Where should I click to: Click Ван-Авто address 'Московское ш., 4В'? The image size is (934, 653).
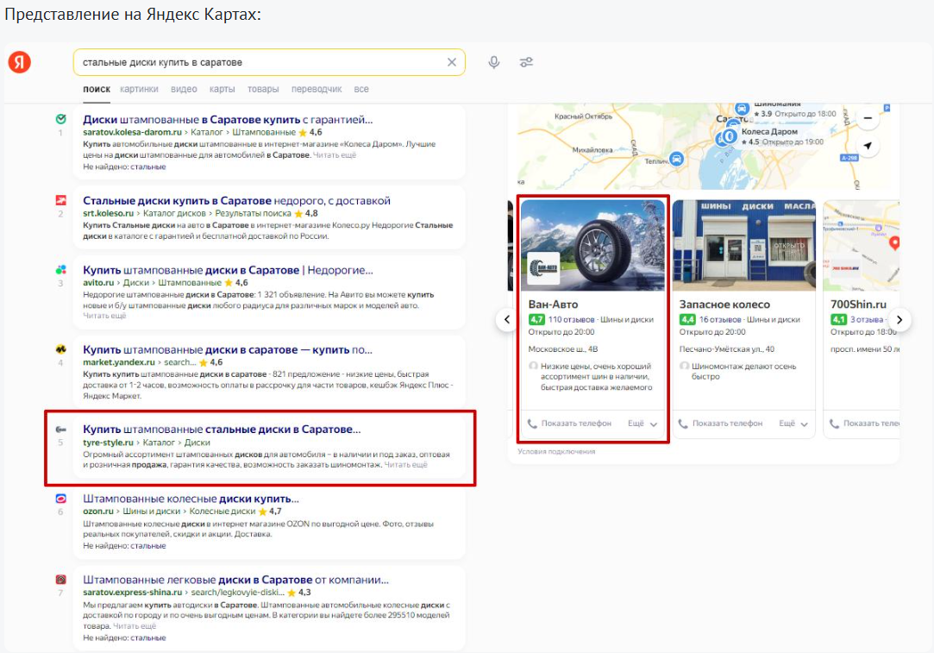[x=563, y=349]
